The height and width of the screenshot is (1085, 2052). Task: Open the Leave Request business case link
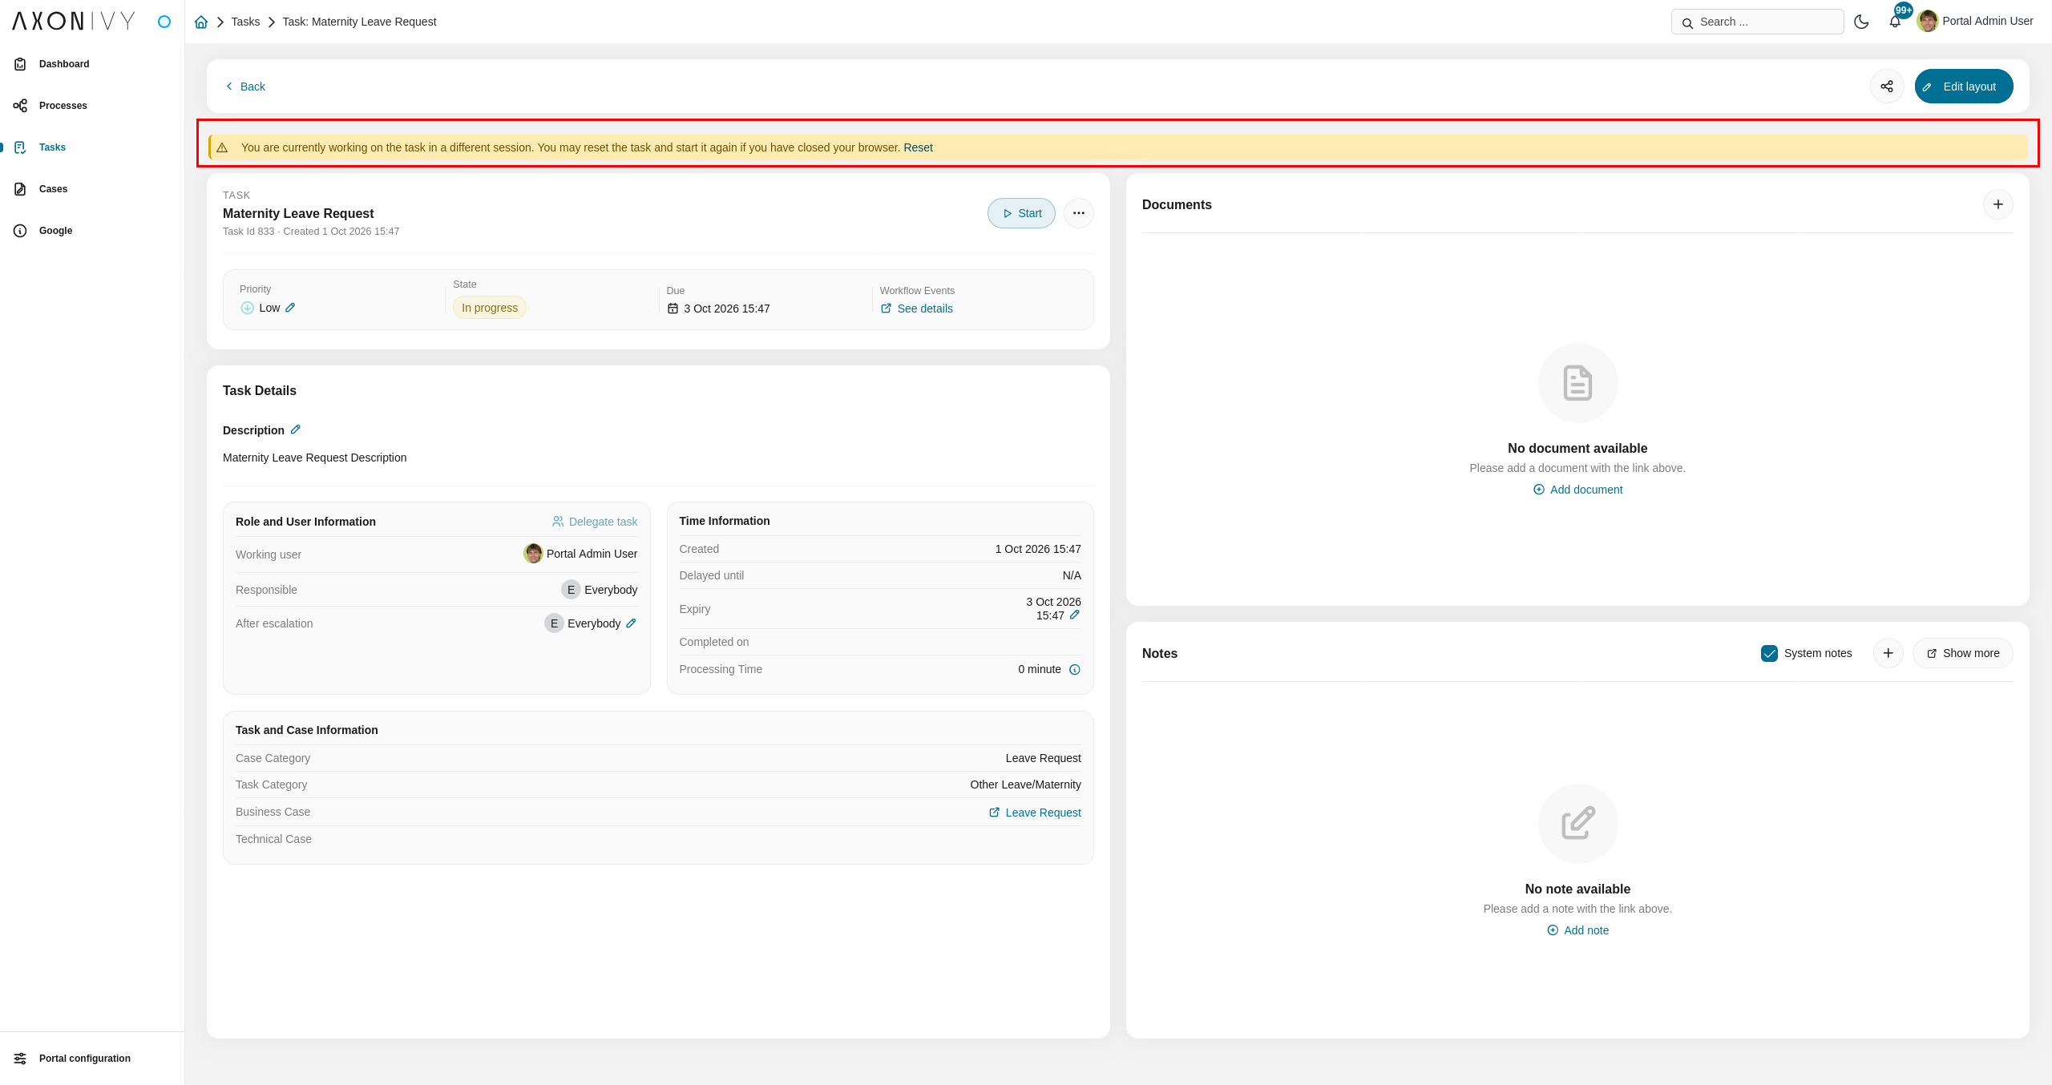coord(1035,813)
